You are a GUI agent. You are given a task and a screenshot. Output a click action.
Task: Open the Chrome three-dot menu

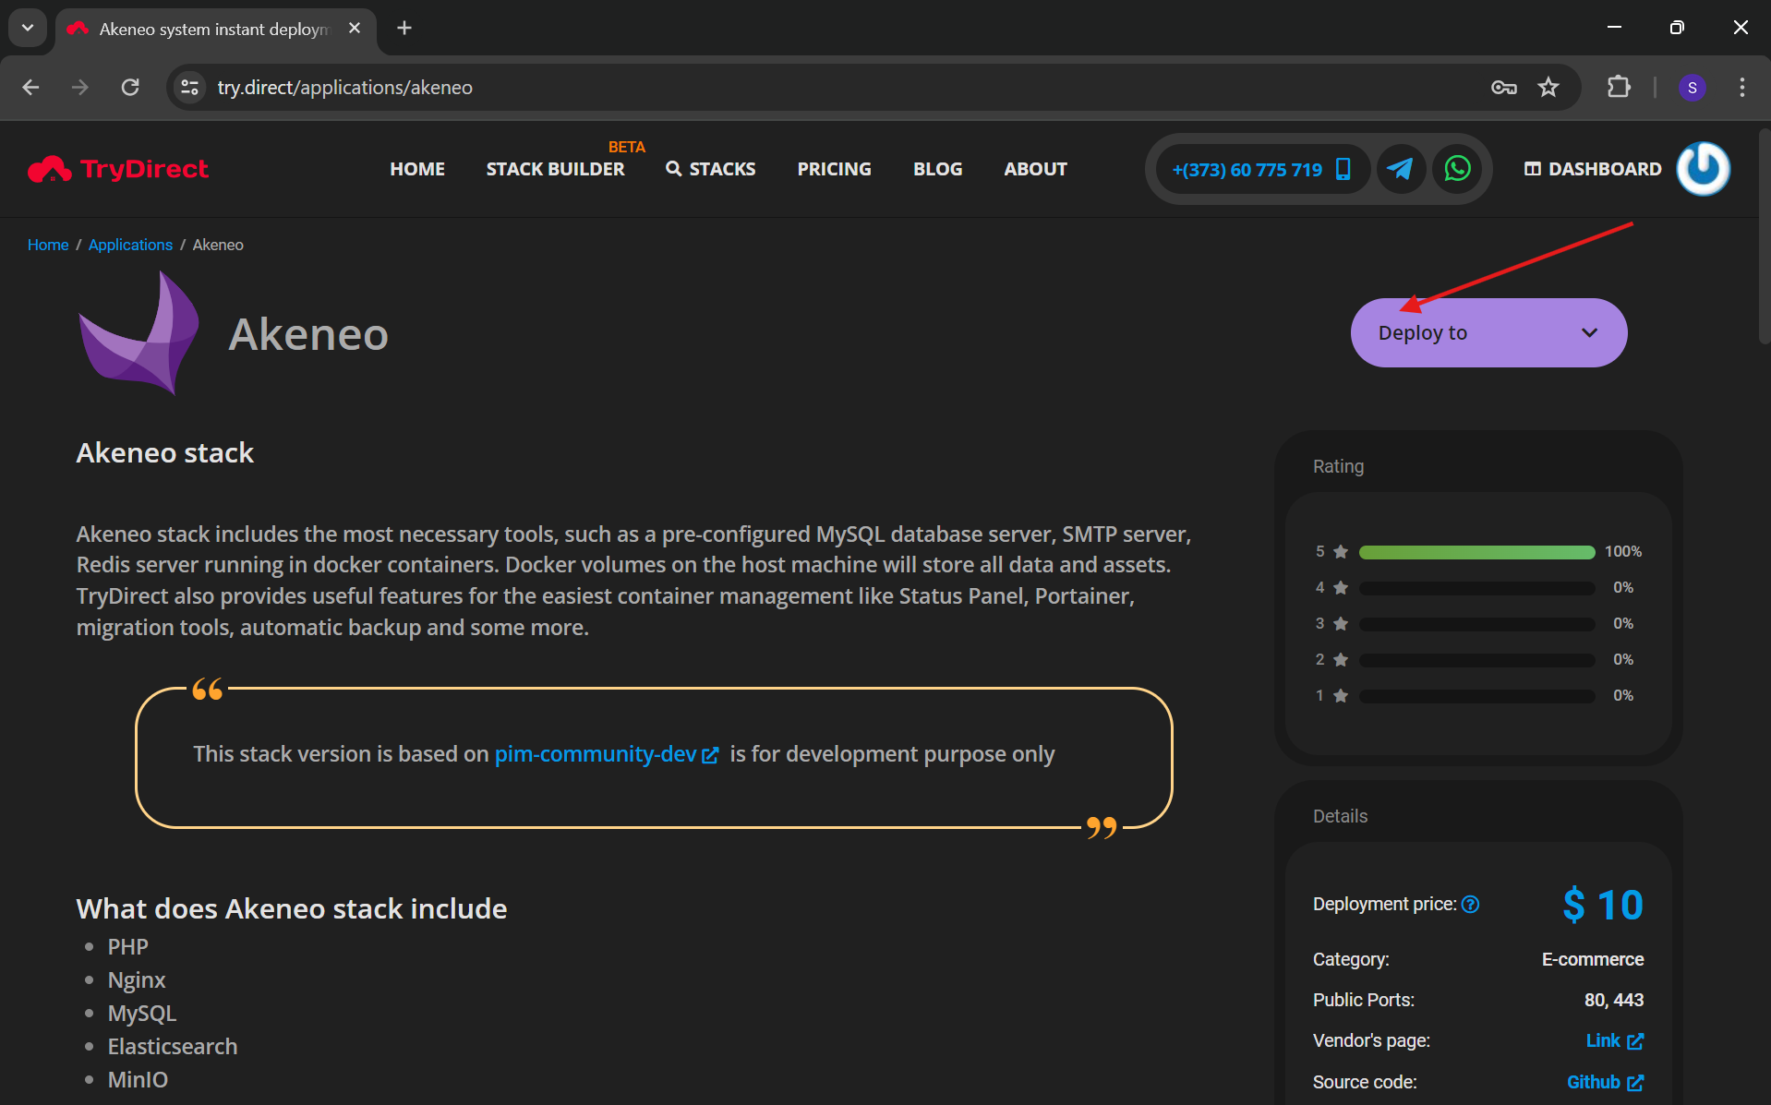coord(1741,87)
